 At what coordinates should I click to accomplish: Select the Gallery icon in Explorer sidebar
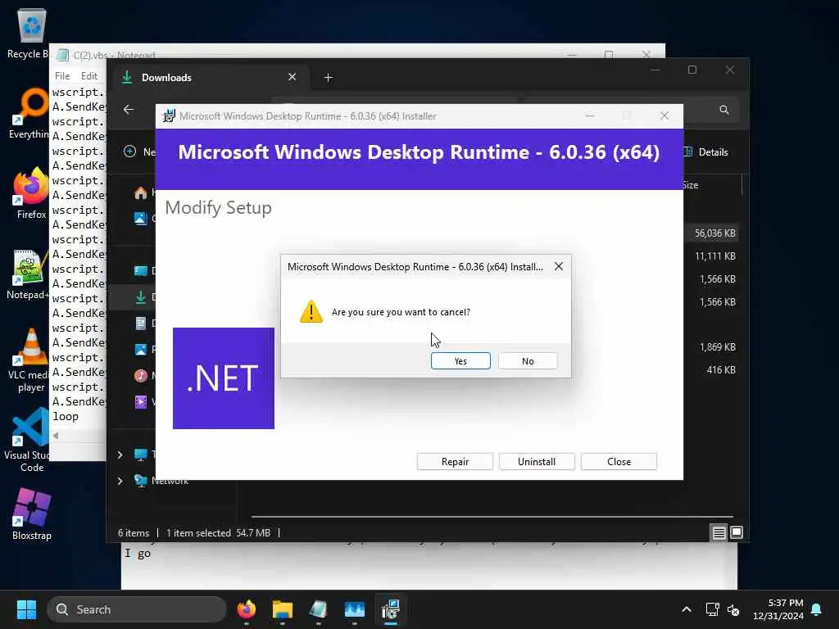coord(140,218)
